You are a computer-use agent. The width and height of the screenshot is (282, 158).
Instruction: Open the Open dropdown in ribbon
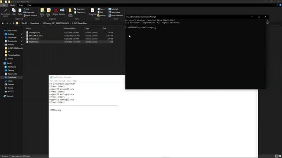tap(102, 9)
